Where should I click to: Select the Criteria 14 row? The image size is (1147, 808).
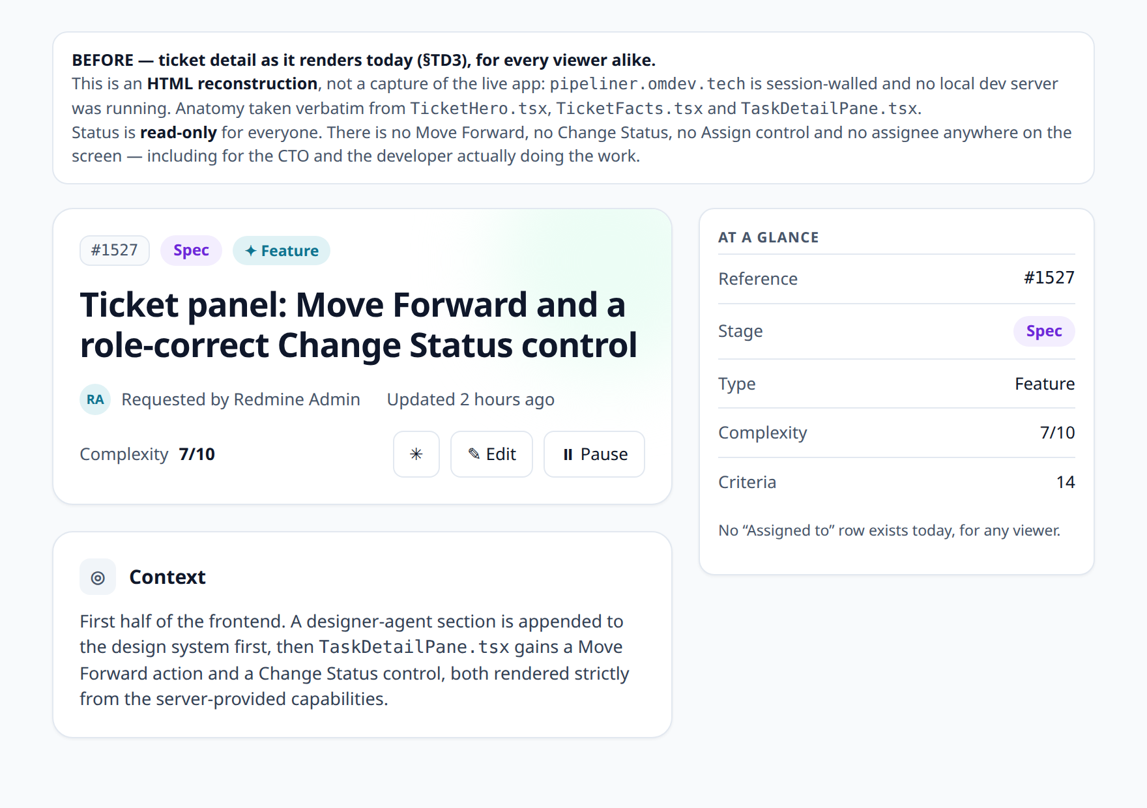[x=897, y=482]
